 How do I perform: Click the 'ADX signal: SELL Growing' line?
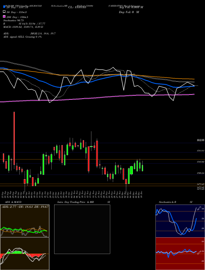tap(23, 37)
